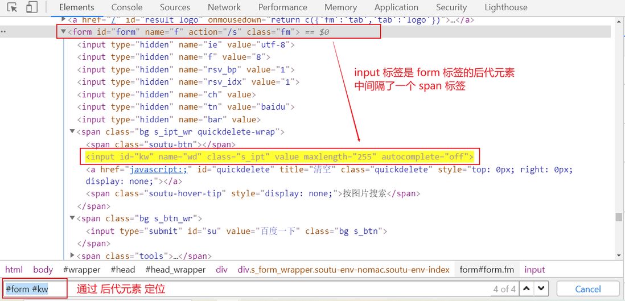Image resolution: width=625 pixels, height=301 pixels.
Task: Toggle the device toolbar icon
Action: point(32,7)
